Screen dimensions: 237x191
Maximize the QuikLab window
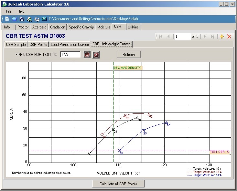coord(227,4)
